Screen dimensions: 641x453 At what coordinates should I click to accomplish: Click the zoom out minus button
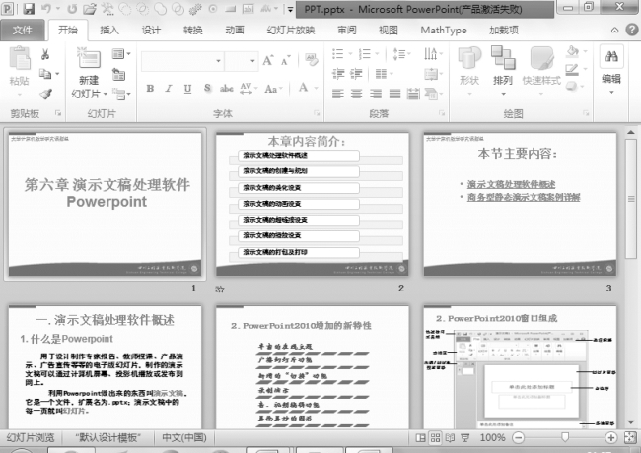(x=518, y=438)
